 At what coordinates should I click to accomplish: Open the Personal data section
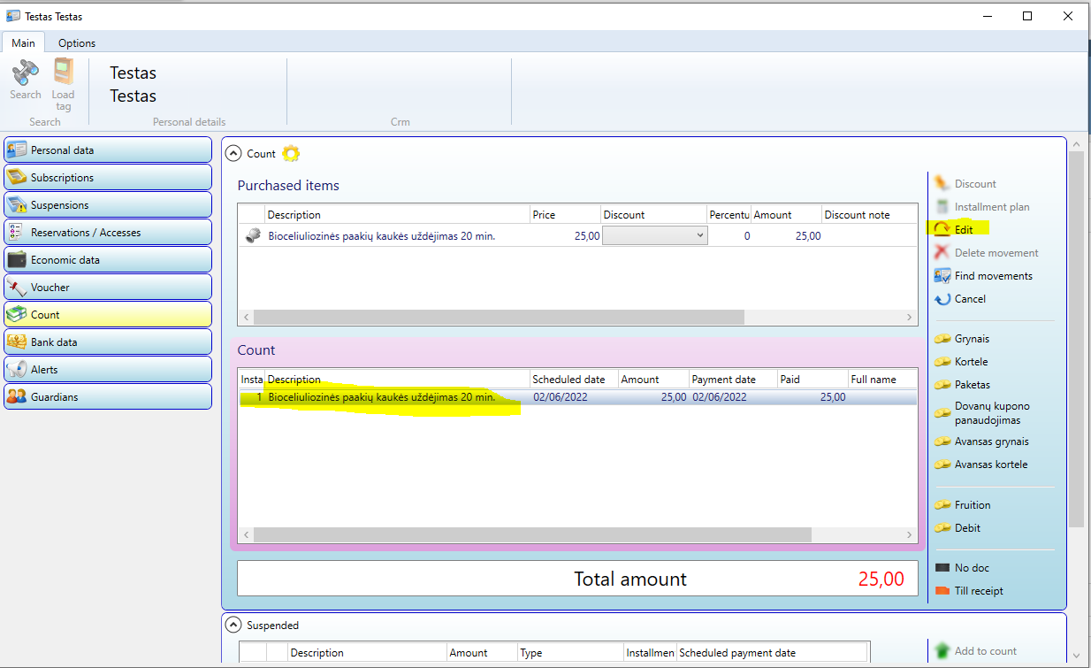tap(108, 150)
